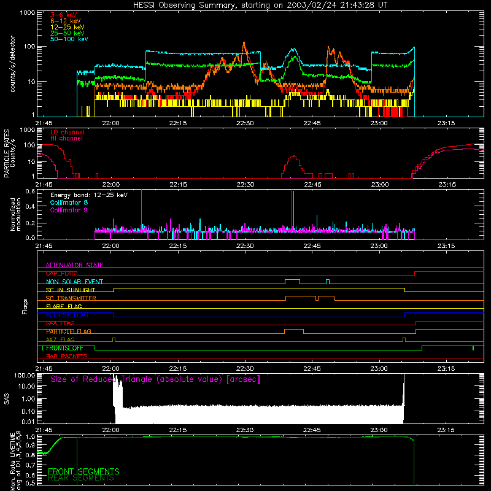
Task: Click the LO channel particle bump near 22:40
Action: (293, 166)
